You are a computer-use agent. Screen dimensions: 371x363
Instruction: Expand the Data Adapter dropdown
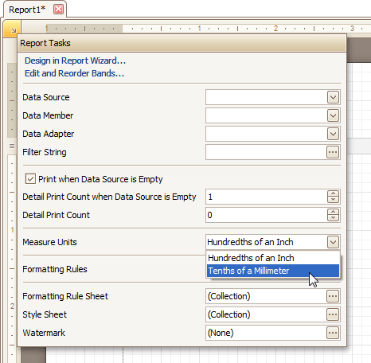pos(333,134)
